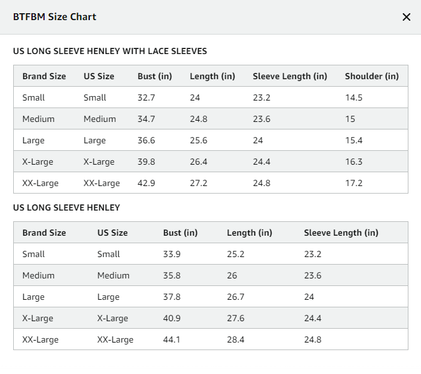Viewport: 421px width, 374px height.
Task: Click the Medium brand size in lace table
Action: (x=38, y=119)
